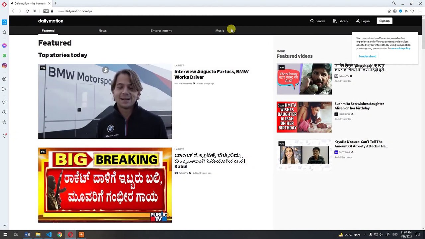This screenshot has height=239, width=425.
Task: Open the ad blocker shield icon
Action: 401,11
